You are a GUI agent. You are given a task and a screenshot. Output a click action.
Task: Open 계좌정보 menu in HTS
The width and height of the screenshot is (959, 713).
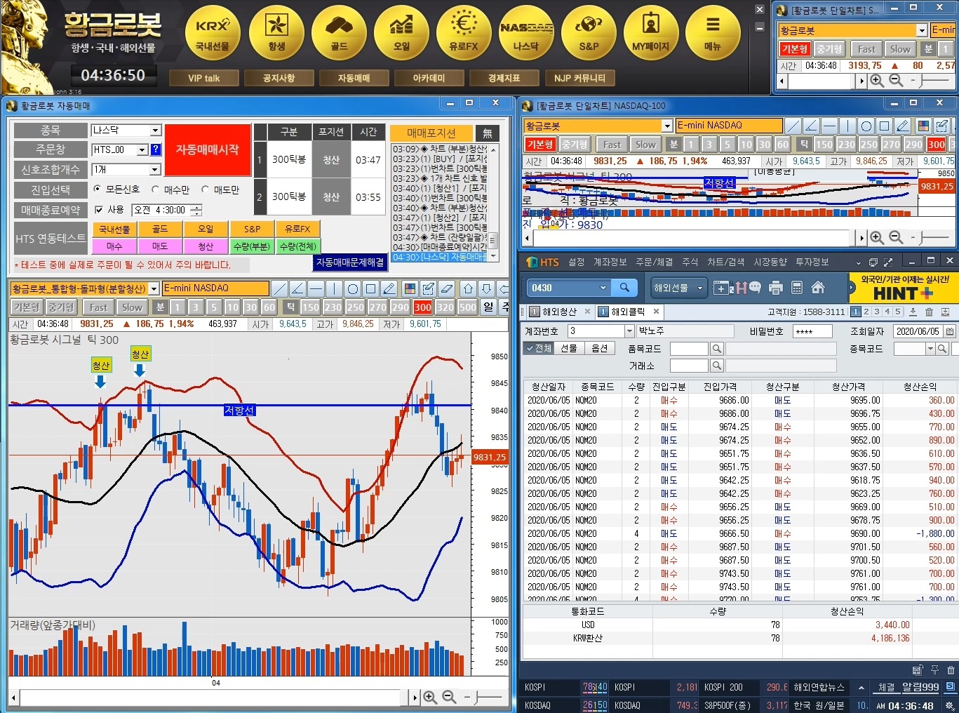click(610, 262)
